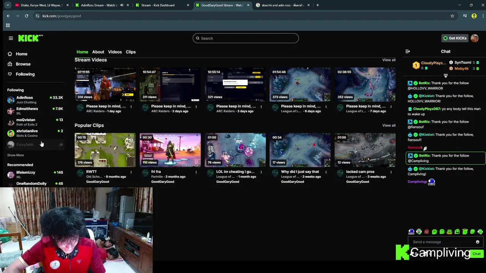The image size is (486, 273).
Task: View site information icon in address bar
Action: (37, 16)
